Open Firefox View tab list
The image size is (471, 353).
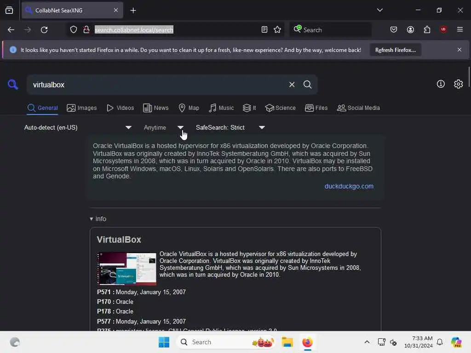9,10
